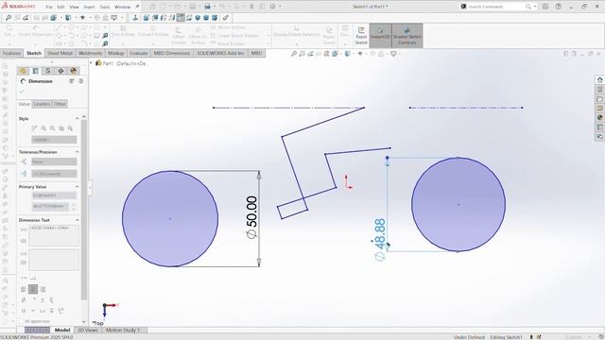Switch to the MBD Dimensions tab

click(172, 53)
